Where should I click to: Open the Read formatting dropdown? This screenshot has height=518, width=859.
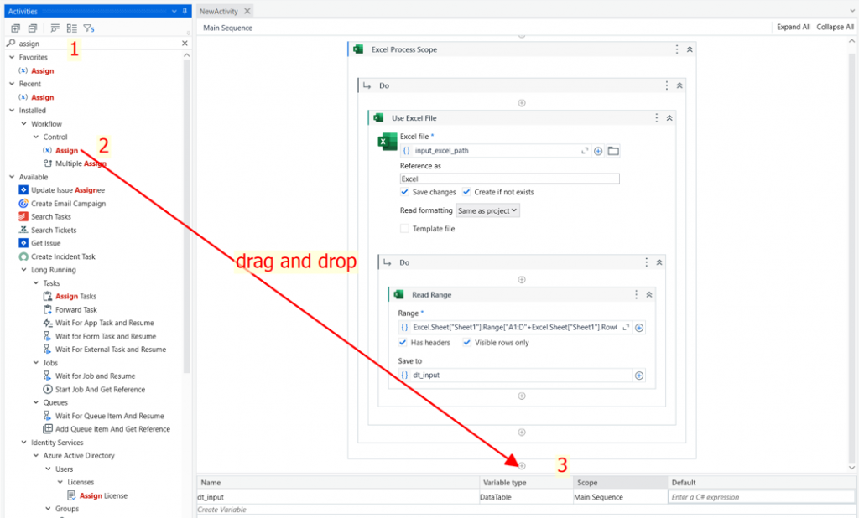click(x=487, y=211)
